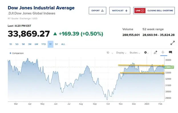
Task: Expand chart to fullscreen with arrows icon
Action: click(173, 43)
